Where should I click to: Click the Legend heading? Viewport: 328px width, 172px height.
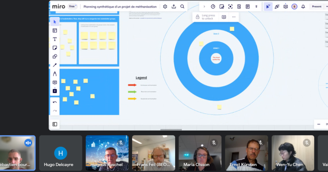point(141,78)
